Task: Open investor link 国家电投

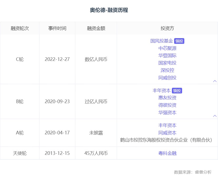Action: (x=167, y=63)
